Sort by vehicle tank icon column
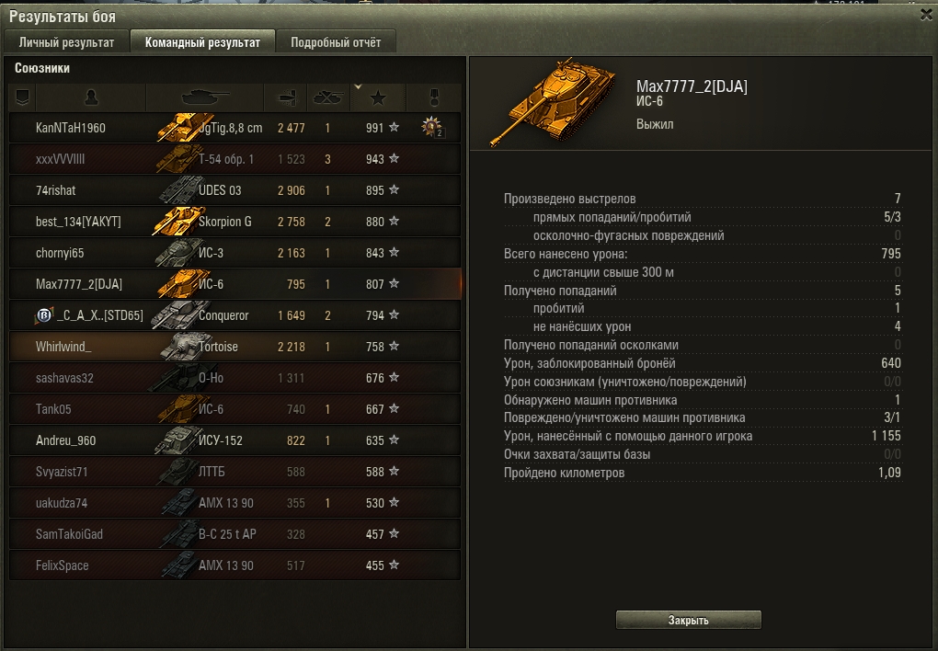The height and width of the screenshot is (651, 938). pos(204,97)
